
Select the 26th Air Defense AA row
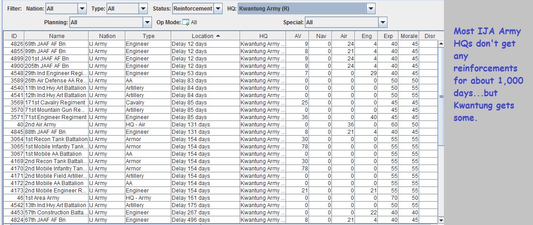[220, 81]
